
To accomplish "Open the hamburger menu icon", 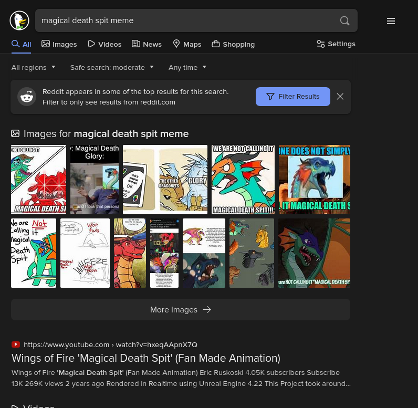I will 391,21.
